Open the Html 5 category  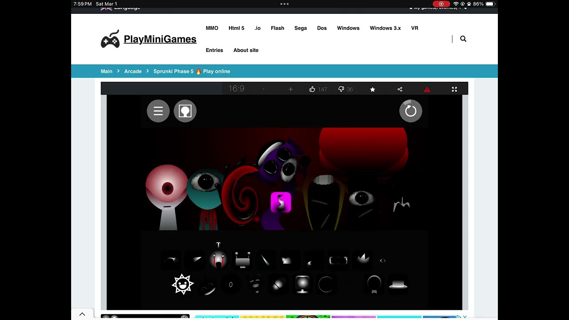pyautogui.click(x=236, y=28)
